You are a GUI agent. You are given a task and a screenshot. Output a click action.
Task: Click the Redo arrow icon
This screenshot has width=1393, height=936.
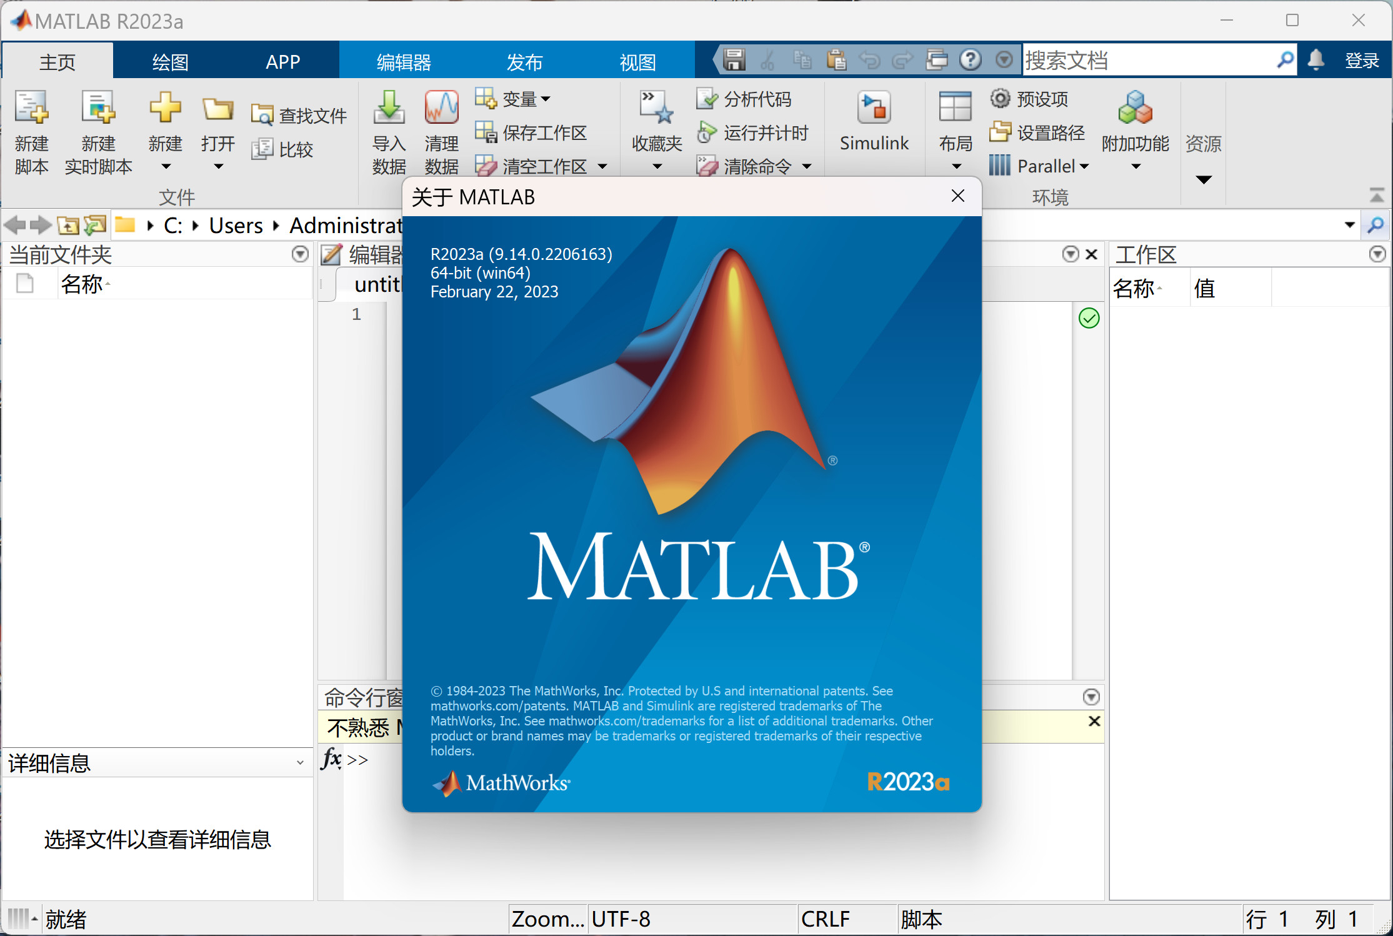903,60
